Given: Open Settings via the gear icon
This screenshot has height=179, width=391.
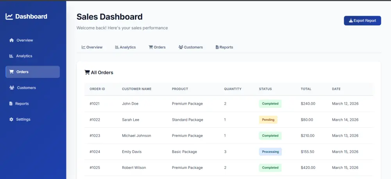Looking at the screenshot, I should (11, 119).
